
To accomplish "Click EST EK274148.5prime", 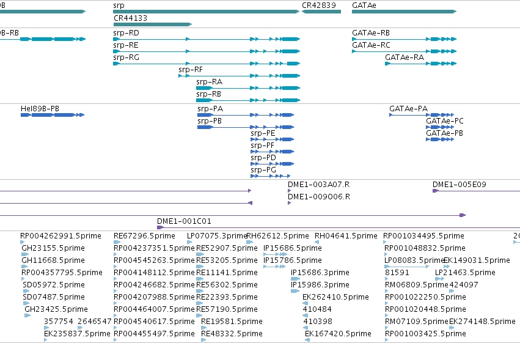I will tap(453, 328).
